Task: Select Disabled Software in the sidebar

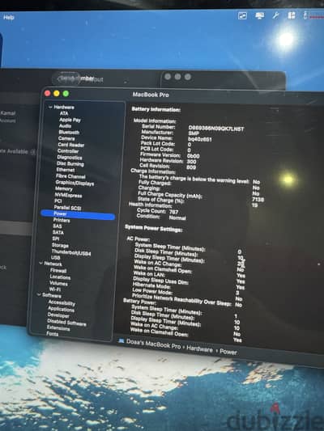Action: click(66, 322)
